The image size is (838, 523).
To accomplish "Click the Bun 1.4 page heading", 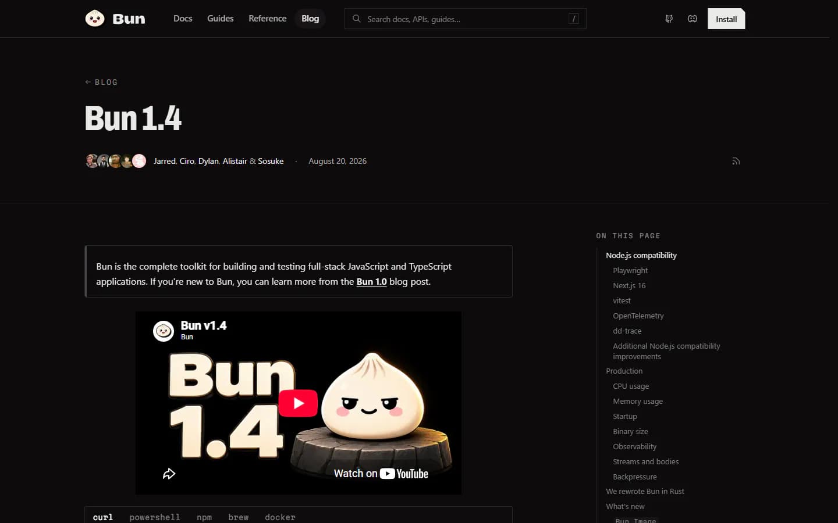I will click(133, 118).
